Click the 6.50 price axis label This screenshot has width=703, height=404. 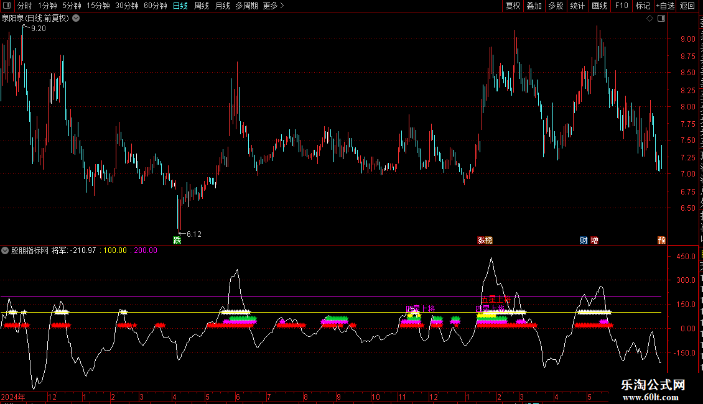pos(687,208)
